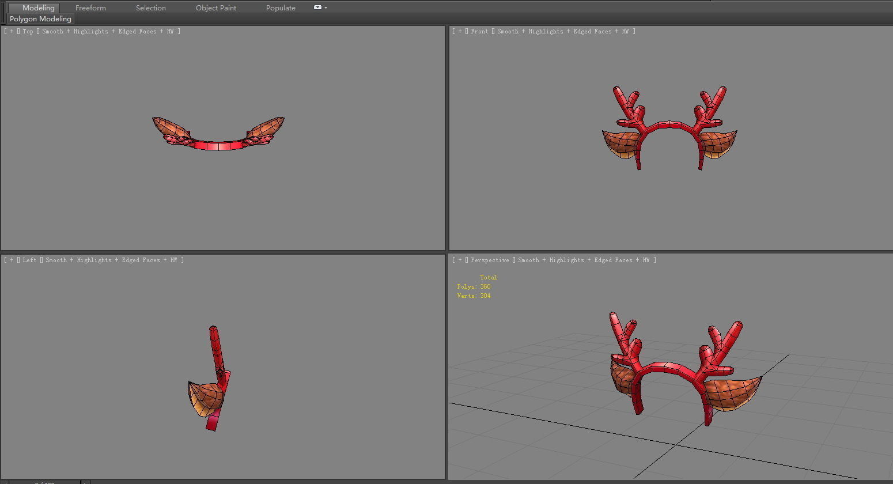893x484 pixels.
Task: Click the Left viewport view name label
Action: pyautogui.click(x=29, y=260)
